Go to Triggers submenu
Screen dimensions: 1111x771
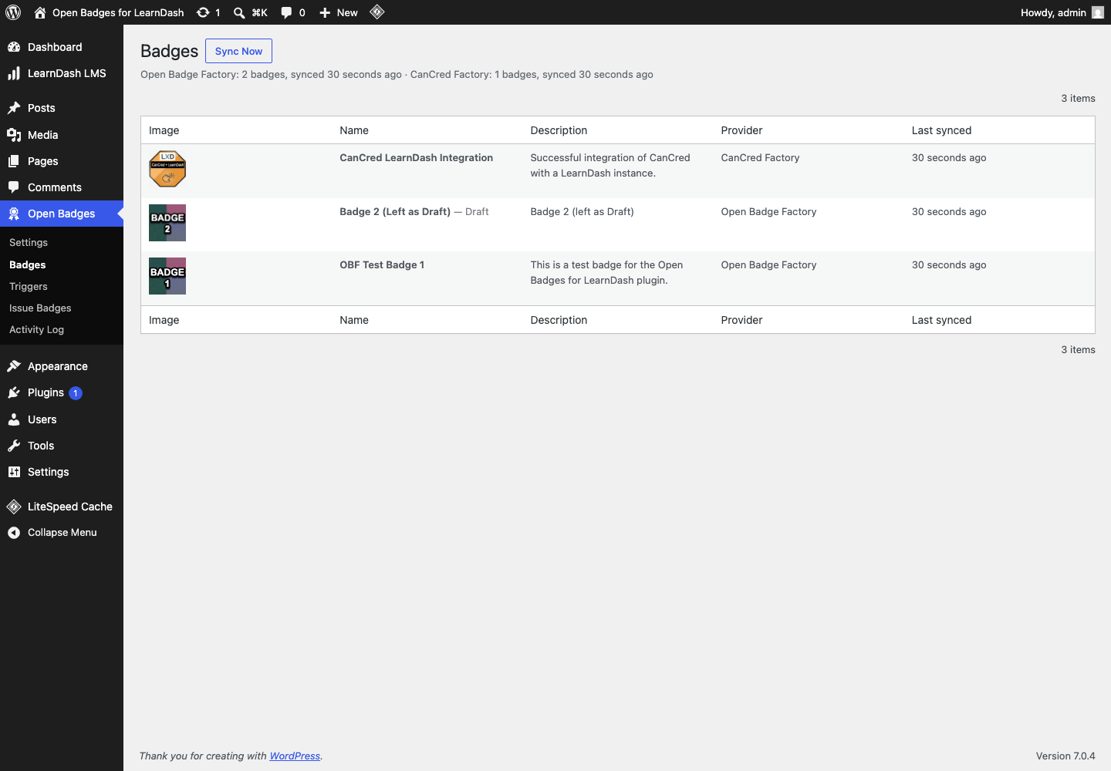(x=29, y=286)
